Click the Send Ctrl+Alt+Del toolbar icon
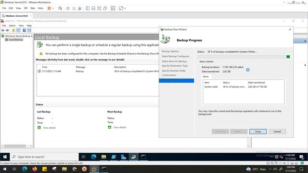 [x=60, y=8]
